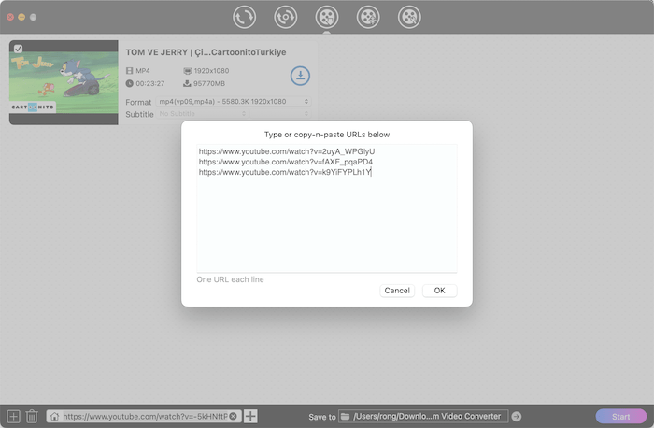Open the Convert tab with two circular arrows
Screen dimensions: 654x428
tap(245, 17)
